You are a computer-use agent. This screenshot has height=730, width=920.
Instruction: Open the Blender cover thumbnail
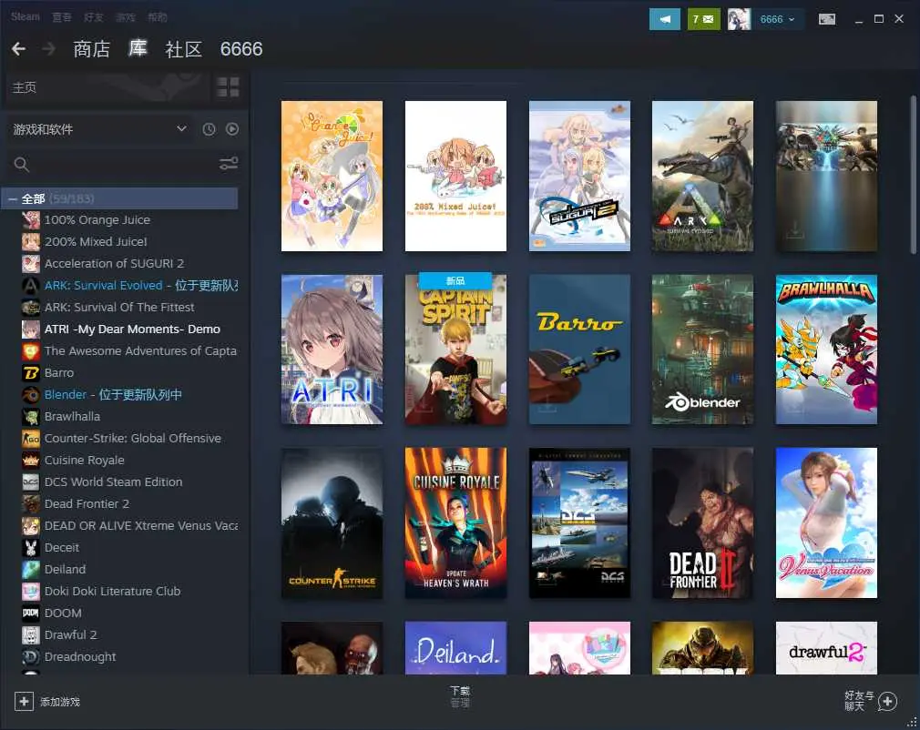[x=703, y=350]
